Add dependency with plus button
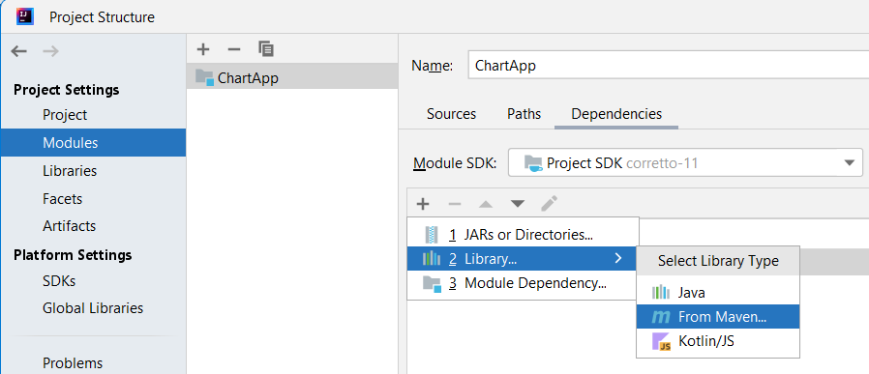 tap(423, 204)
